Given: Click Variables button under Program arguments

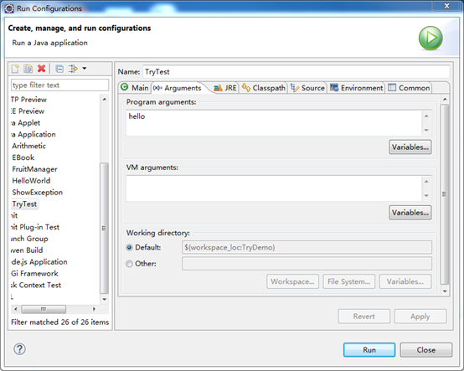Looking at the screenshot, I should pyautogui.click(x=410, y=147).
